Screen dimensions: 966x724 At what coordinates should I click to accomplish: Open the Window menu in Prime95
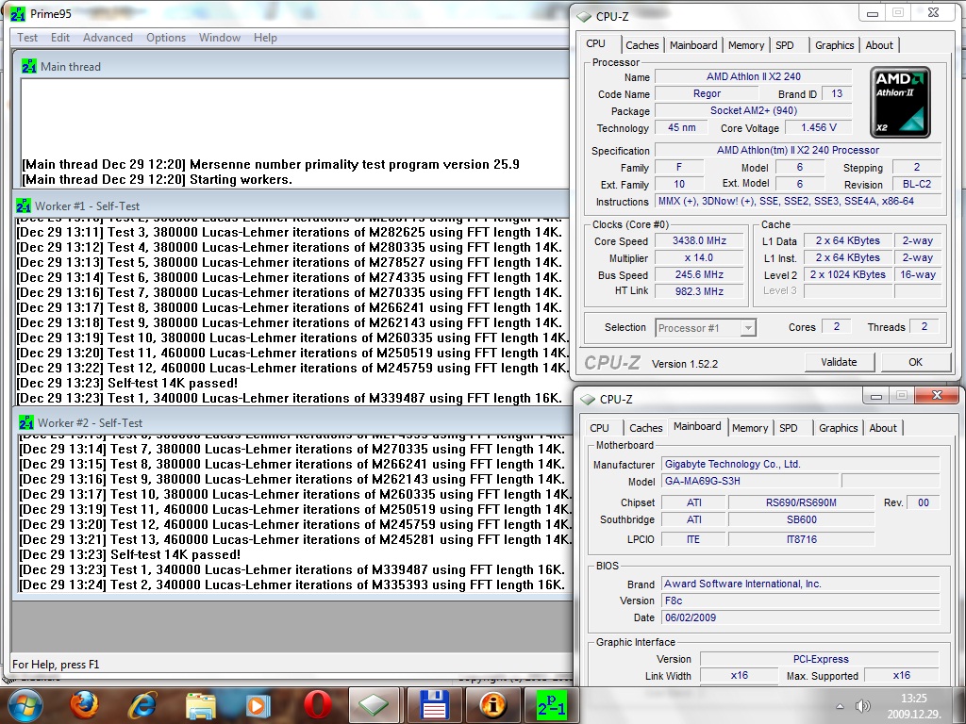point(219,38)
